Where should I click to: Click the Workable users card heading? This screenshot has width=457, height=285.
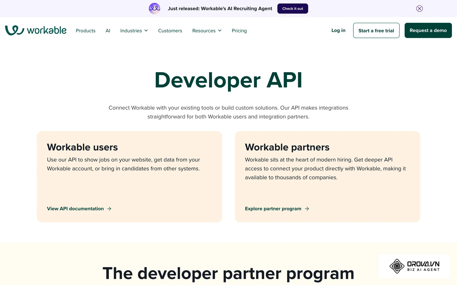pyautogui.click(x=82, y=147)
